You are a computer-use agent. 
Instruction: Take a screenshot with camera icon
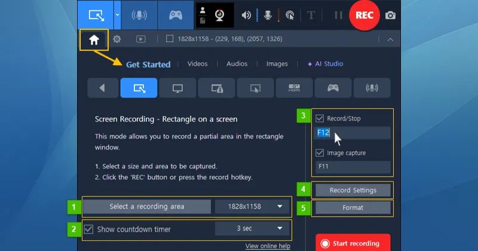pyautogui.click(x=390, y=16)
